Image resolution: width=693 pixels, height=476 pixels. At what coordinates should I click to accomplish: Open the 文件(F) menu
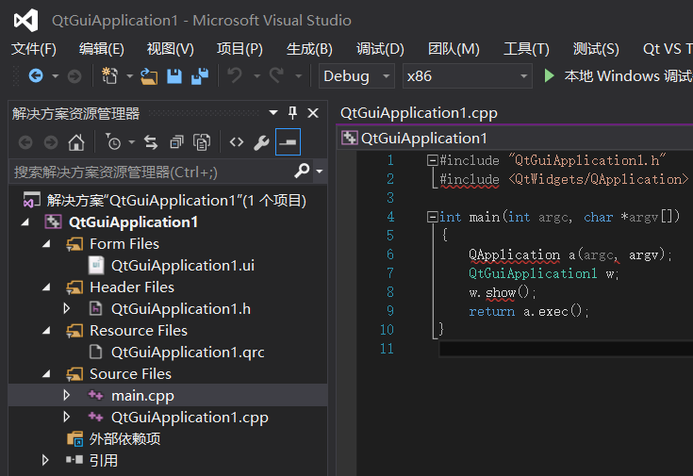pos(34,49)
